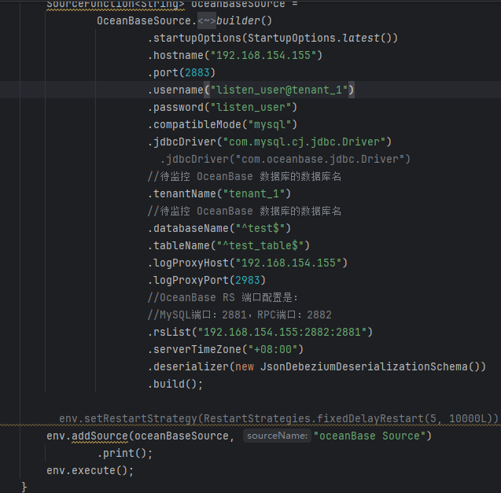Click the password "listen_user" string
This screenshot has height=493, width=501.
click(251, 107)
